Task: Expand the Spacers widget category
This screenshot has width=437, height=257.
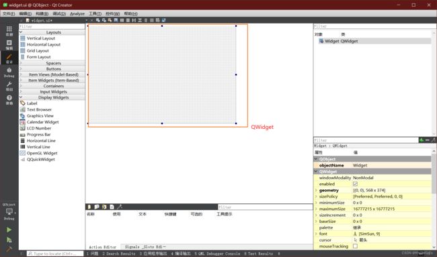Action: 21,63
